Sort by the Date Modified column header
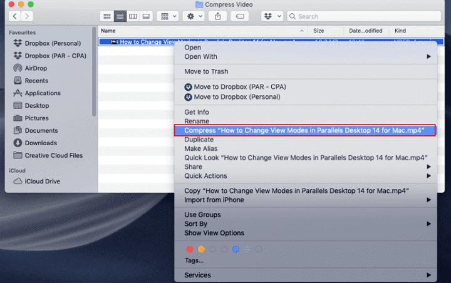This screenshot has width=451, height=283. point(366,31)
